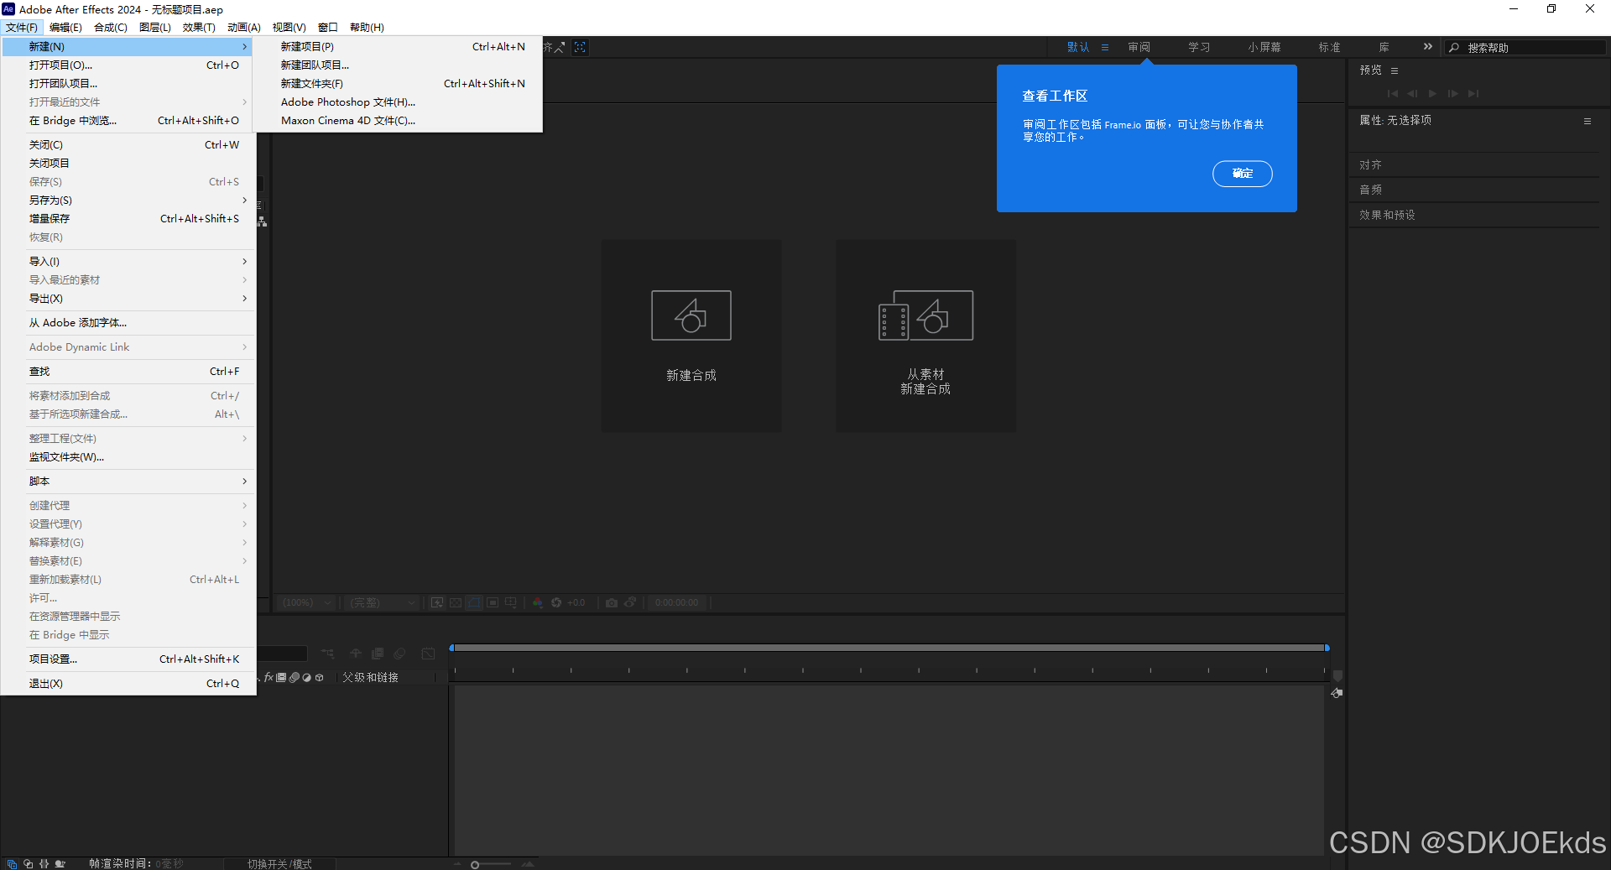This screenshot has height=870, width=1611.
Task: Click the 确定 button in workspace tooltip
Action: point(1242,173)
